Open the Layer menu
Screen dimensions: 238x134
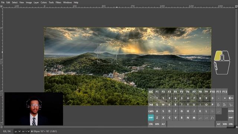pos(36,3)
